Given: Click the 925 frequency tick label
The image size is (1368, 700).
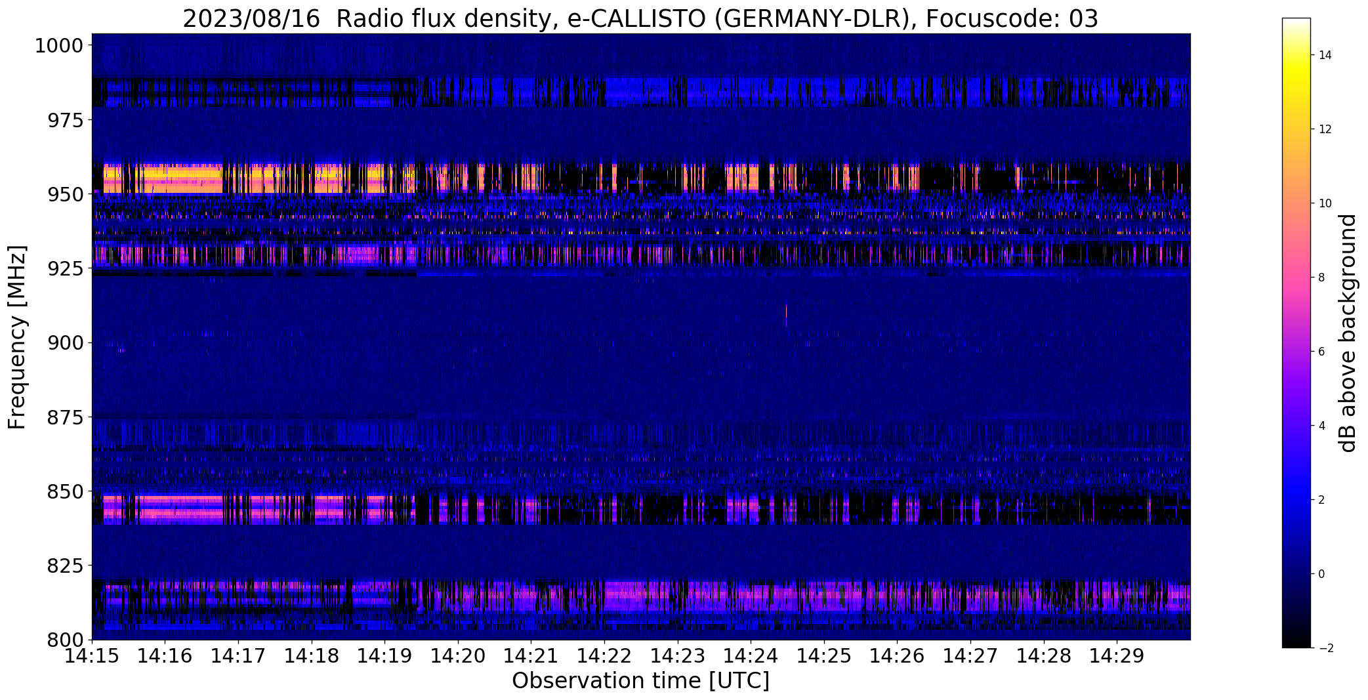Looking at the screenshot, I should click(66, 268).
